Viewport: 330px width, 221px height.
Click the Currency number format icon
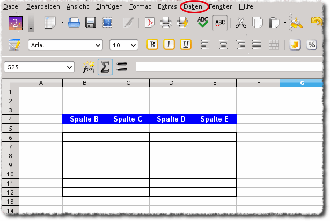point(295,45)
